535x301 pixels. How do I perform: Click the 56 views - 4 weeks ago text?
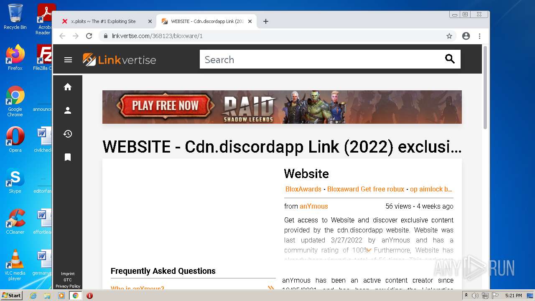pyautogui.click(x=419, y=206)
